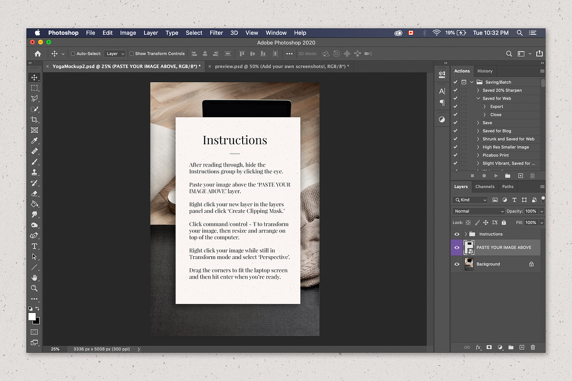Enable Show Transform Controls checkbox
Viewport: 572px width, 381px height.
click(x=132, y=54)
